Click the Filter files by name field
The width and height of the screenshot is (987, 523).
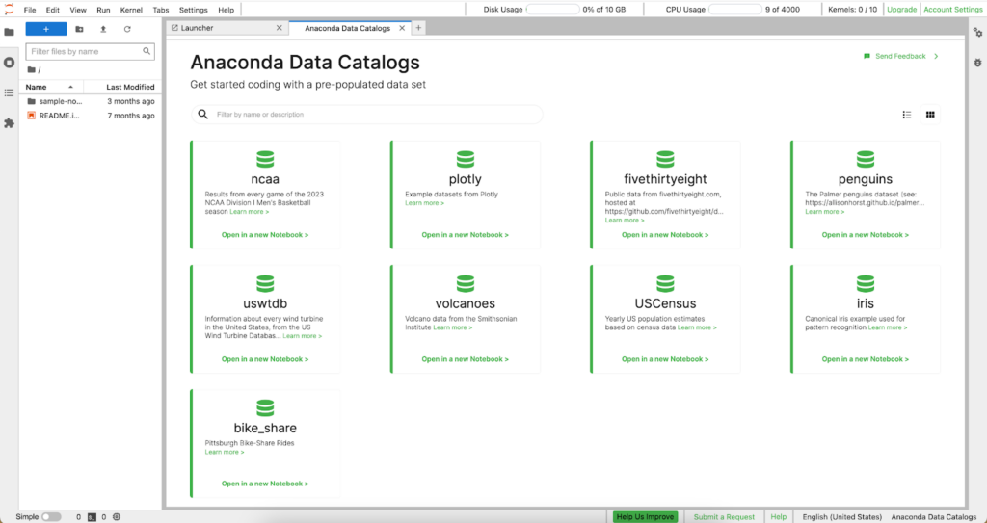click(90, 52)
